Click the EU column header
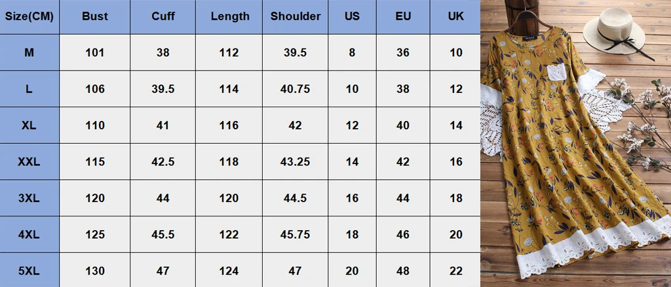Viewport: 671px width, 287px height. [x=403, y=16]
